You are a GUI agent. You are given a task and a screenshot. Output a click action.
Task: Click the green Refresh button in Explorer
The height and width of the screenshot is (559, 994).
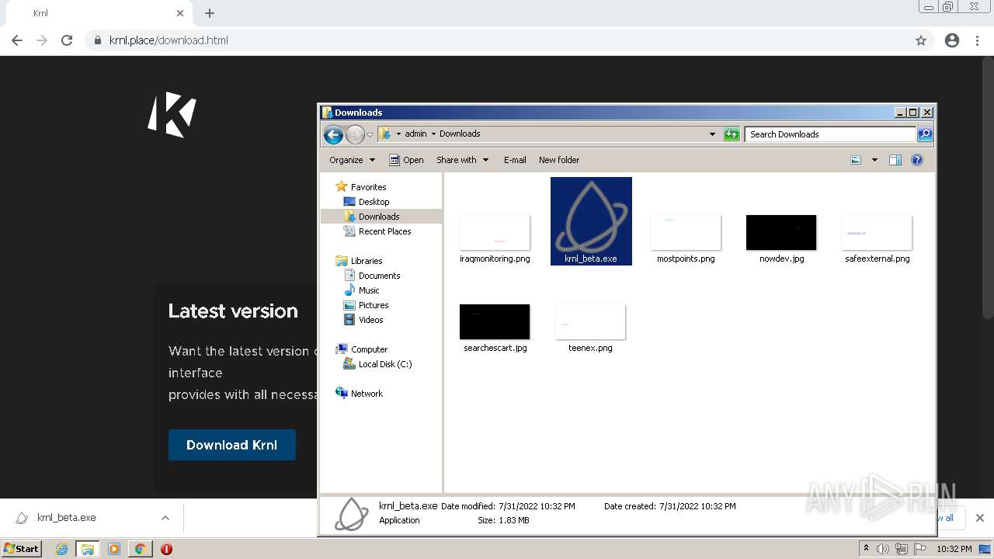point(732,134)
